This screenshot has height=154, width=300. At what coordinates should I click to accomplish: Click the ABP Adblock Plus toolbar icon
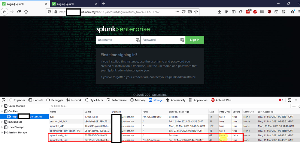[x=255, y=12]
